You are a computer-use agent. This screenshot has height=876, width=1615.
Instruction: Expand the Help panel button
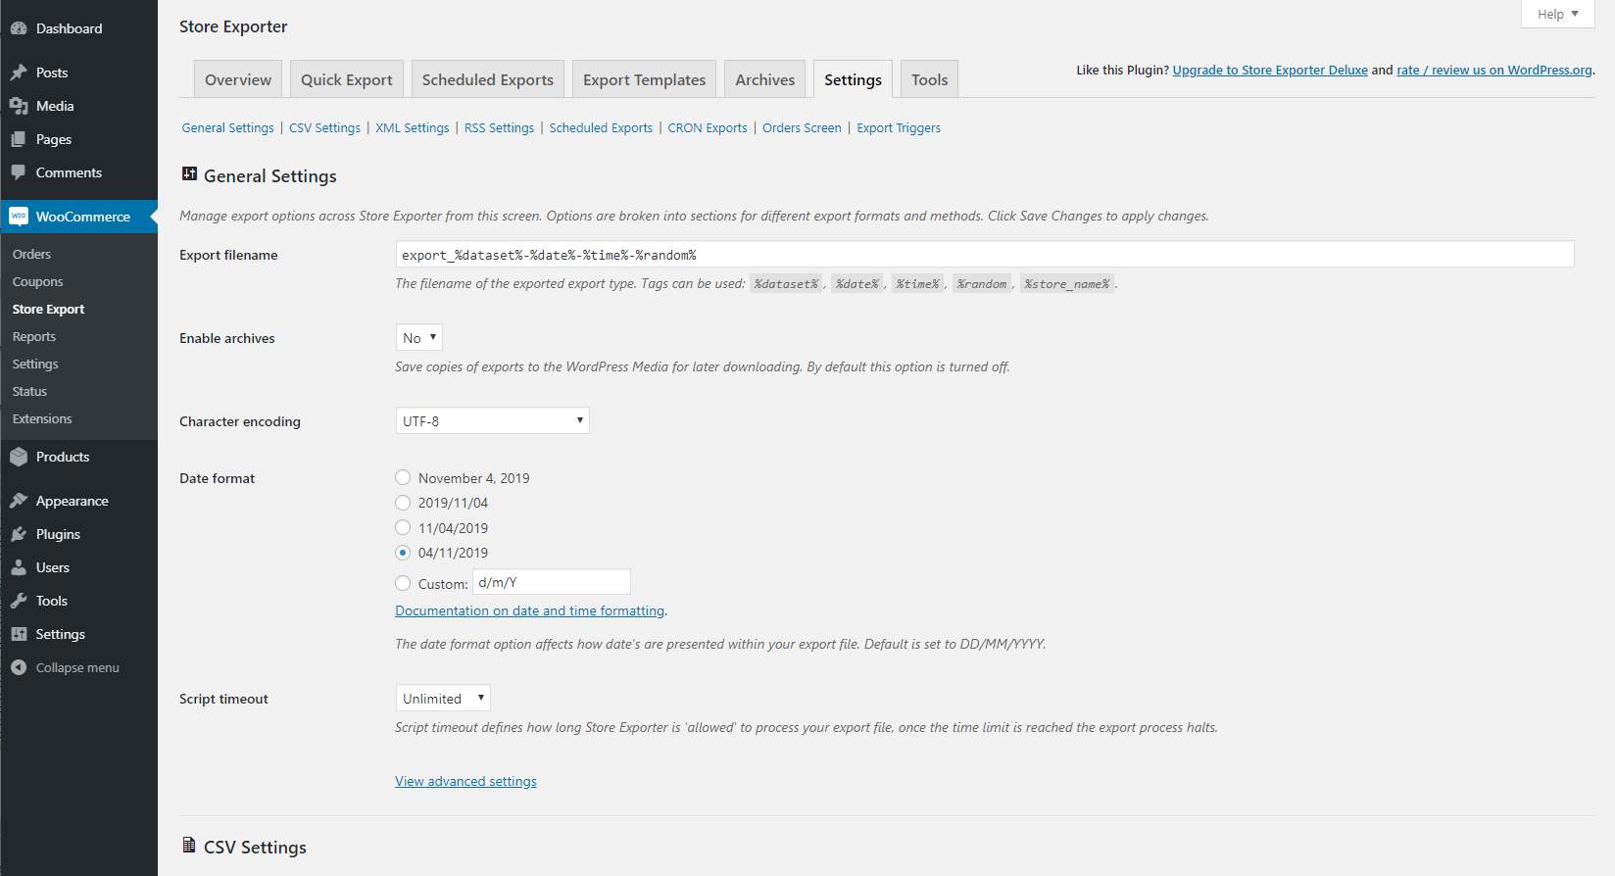click(1557, 14)
